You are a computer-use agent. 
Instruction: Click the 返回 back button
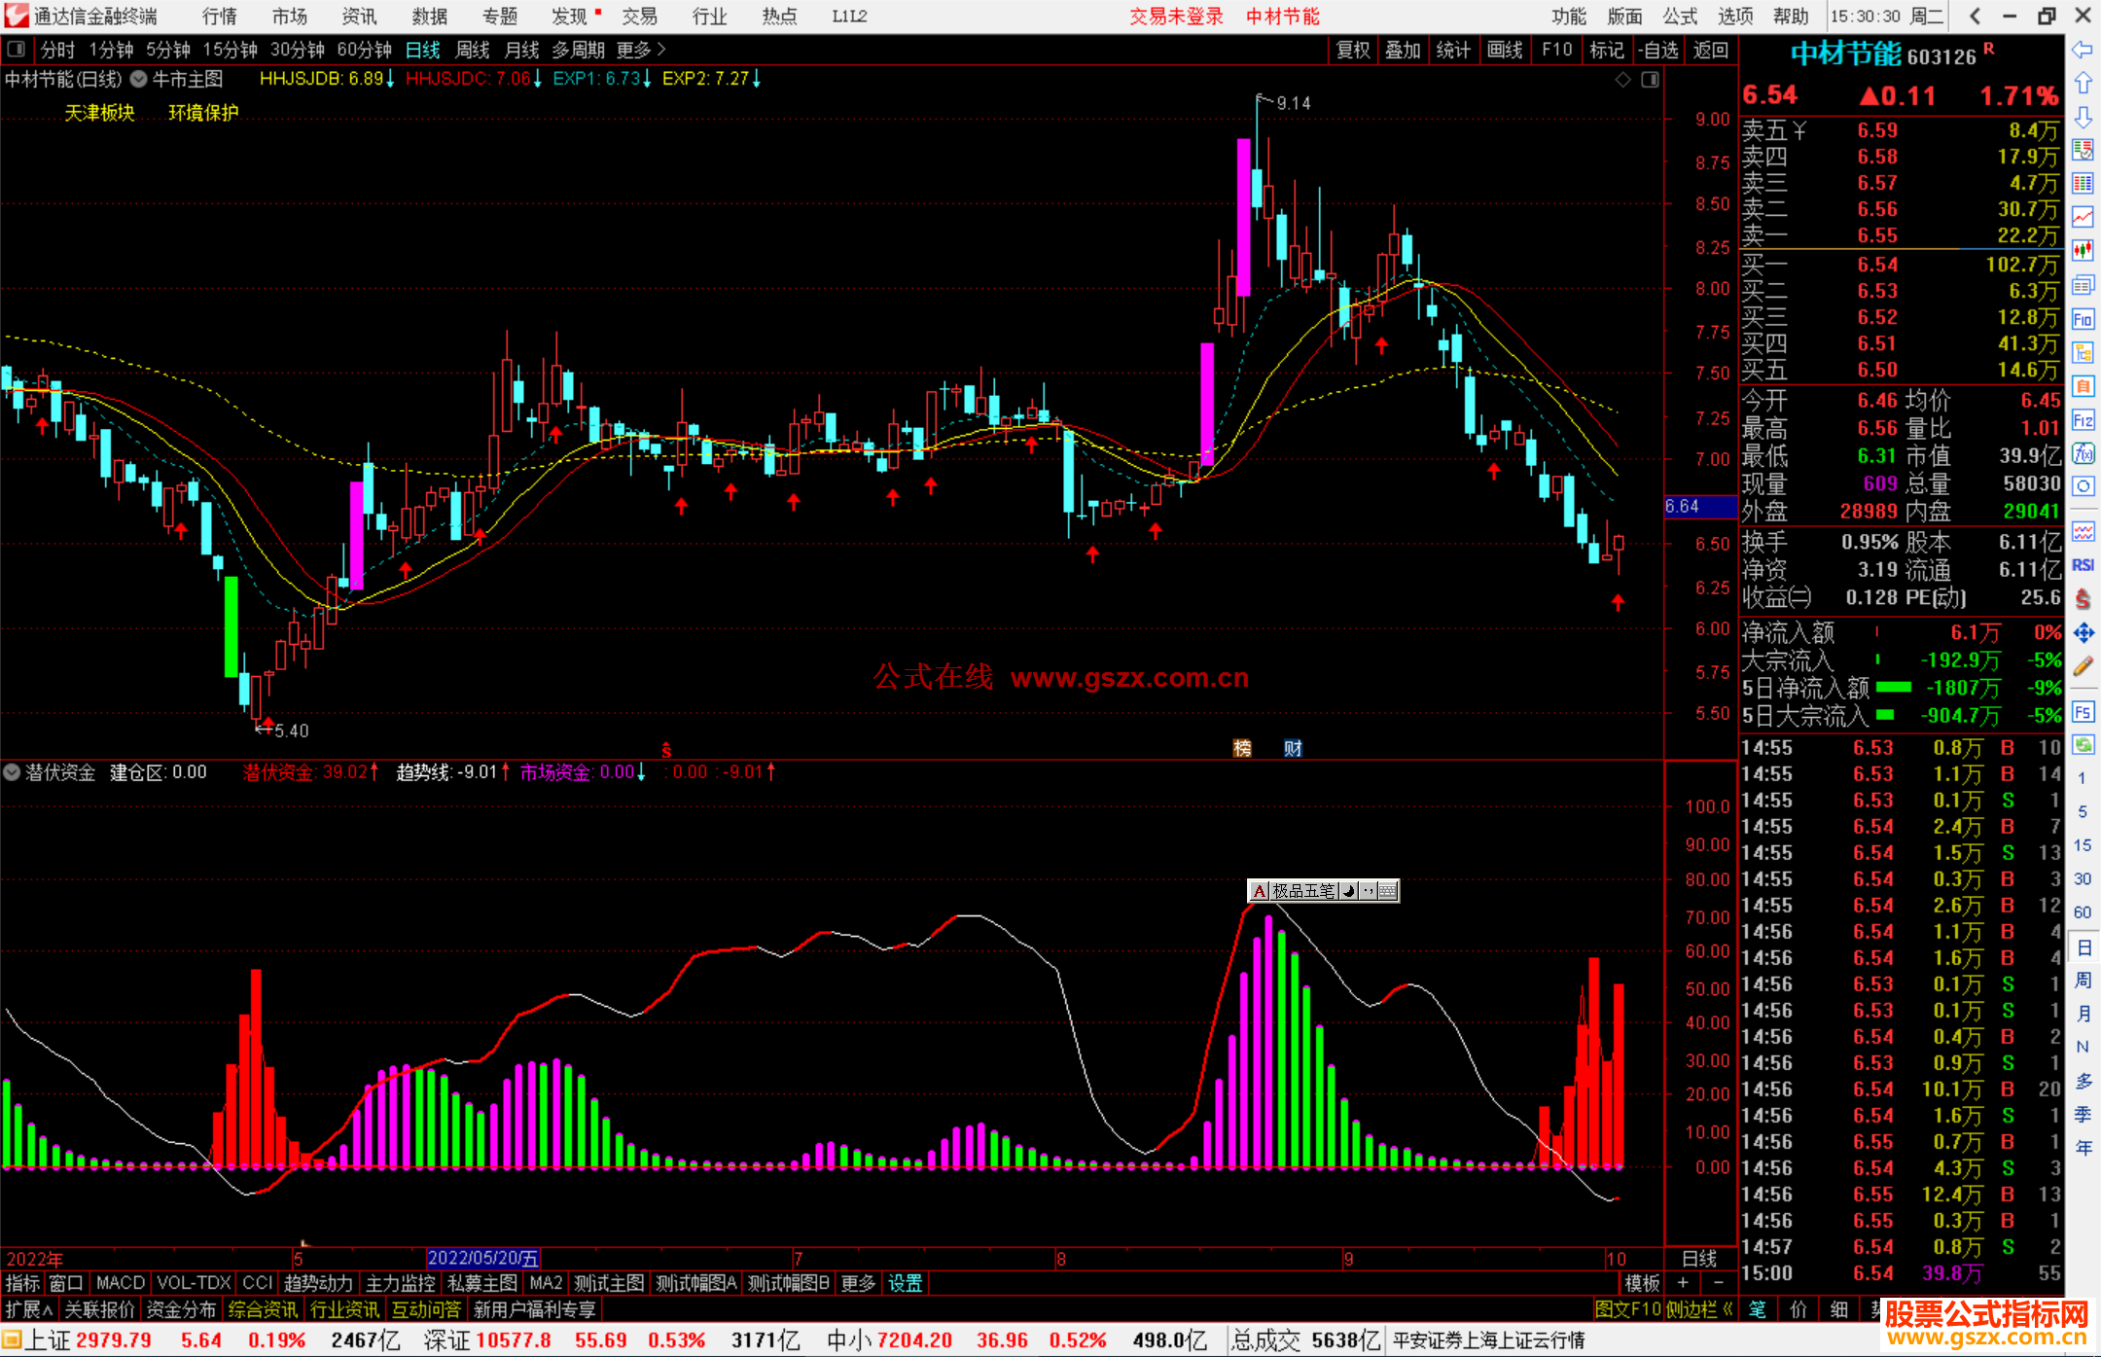(x=1710, y=50)
